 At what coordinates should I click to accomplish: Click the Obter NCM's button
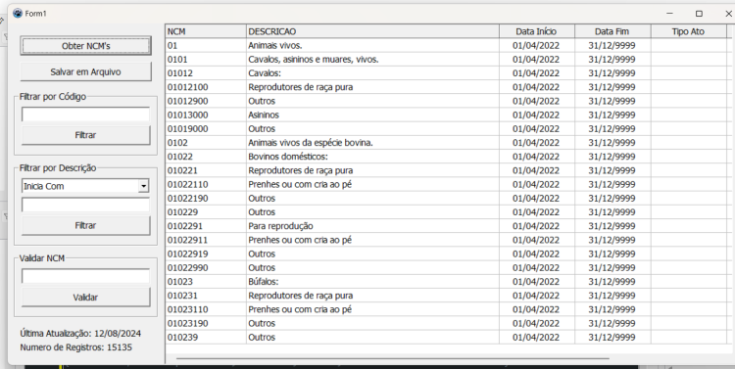(x=86, y=46)
